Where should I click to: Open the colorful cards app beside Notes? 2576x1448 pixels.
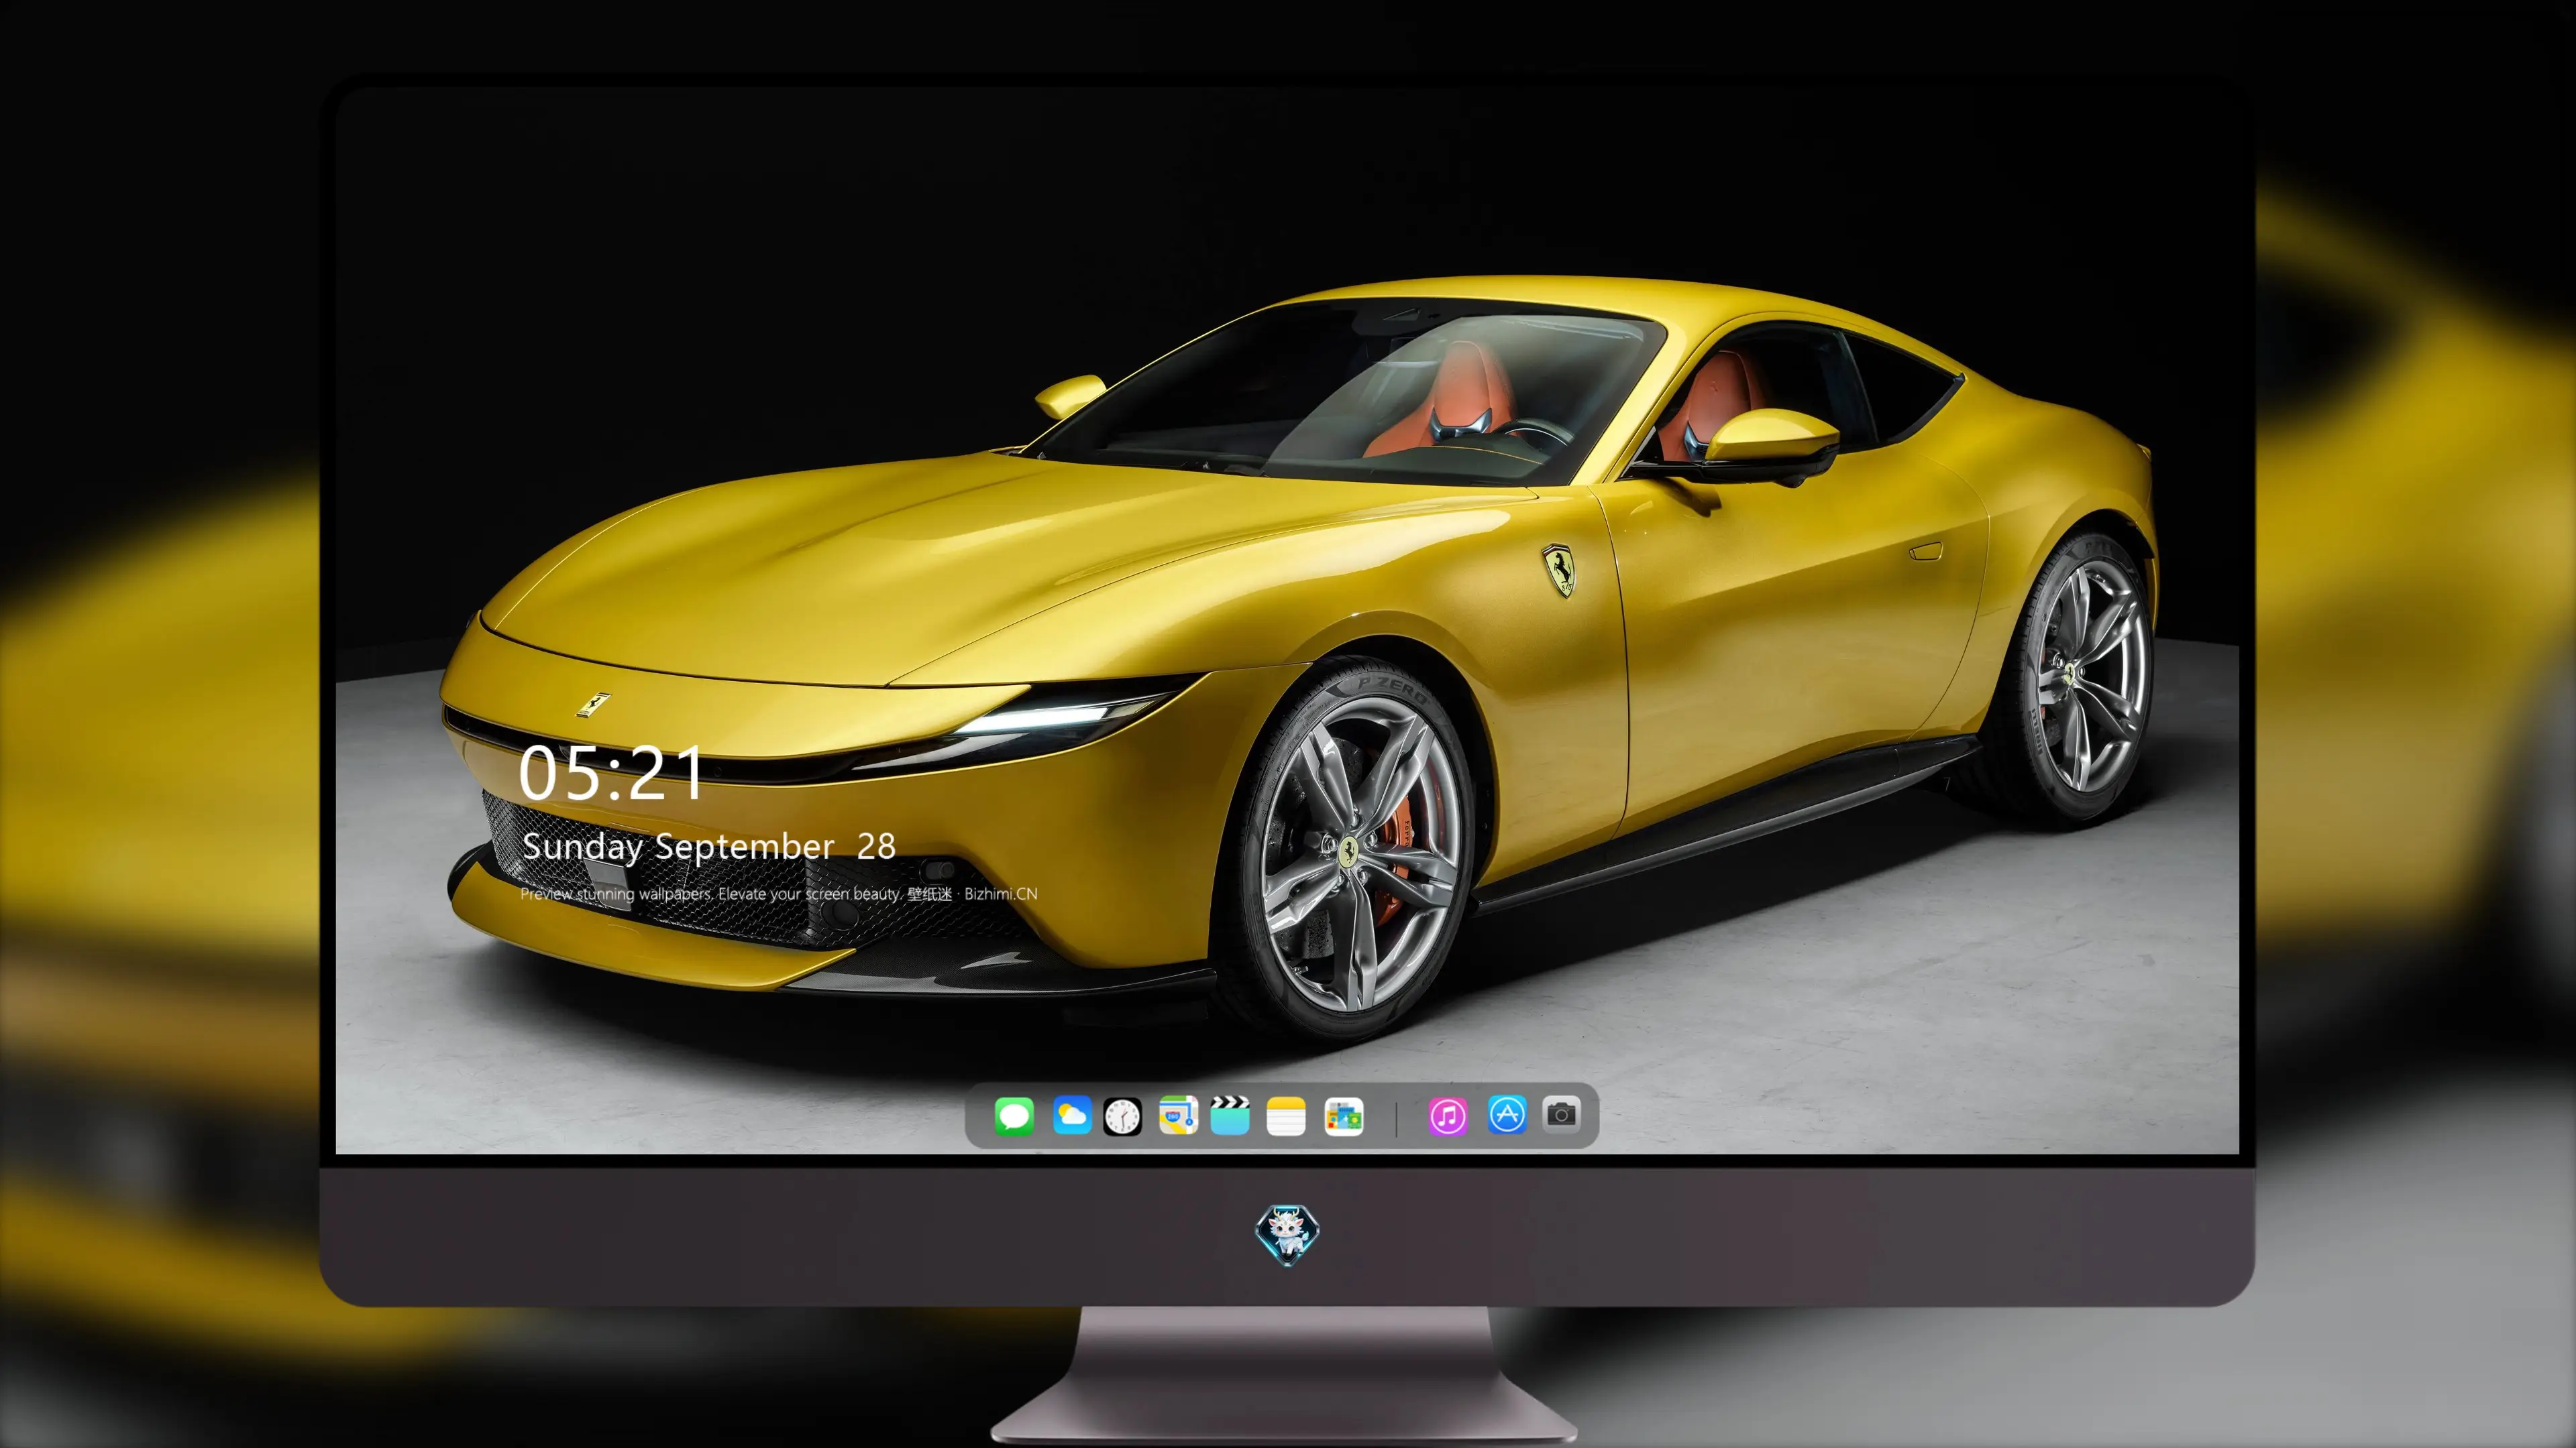click(1343, 1116)
